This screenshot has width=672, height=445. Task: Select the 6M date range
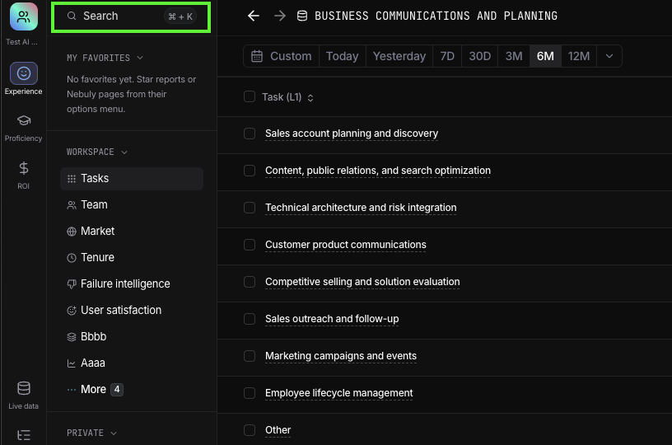pos(545,56)
